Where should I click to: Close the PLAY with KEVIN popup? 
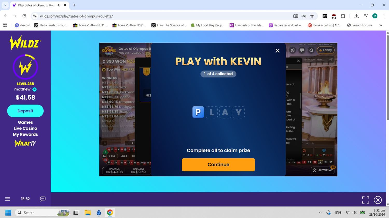[x=277, y=51]
